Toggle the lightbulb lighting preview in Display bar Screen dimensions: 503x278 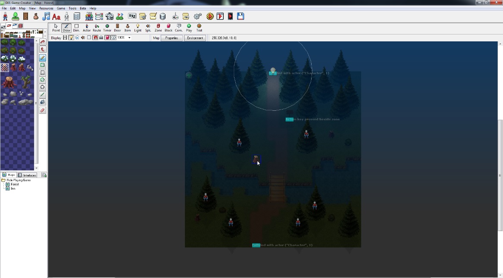(71, 37)
